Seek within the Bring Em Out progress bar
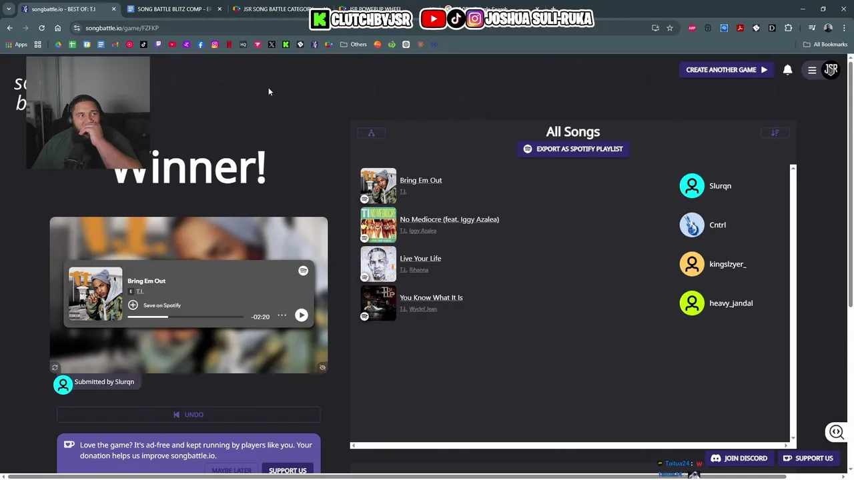 pyautogui.click(x=185, y=317)
